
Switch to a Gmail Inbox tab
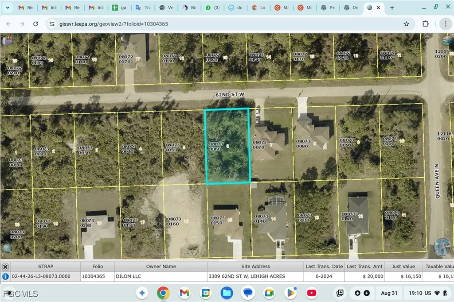point(48,8)
